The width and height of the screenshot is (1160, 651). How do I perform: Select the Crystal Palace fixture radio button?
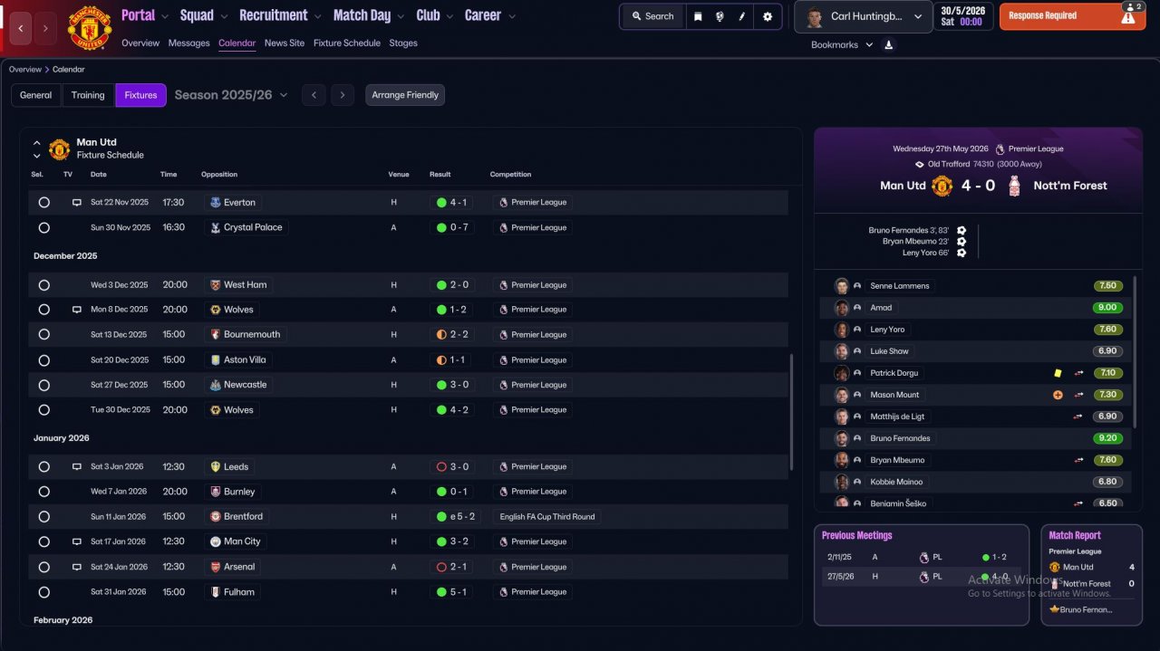43,228
